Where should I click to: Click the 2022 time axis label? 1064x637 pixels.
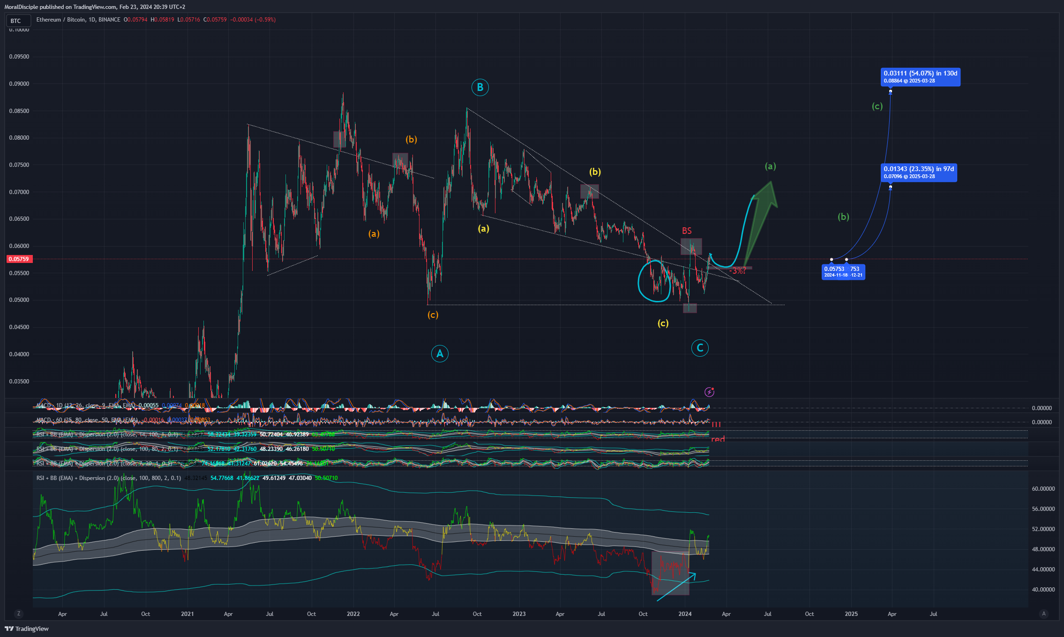tap(353, 614)
